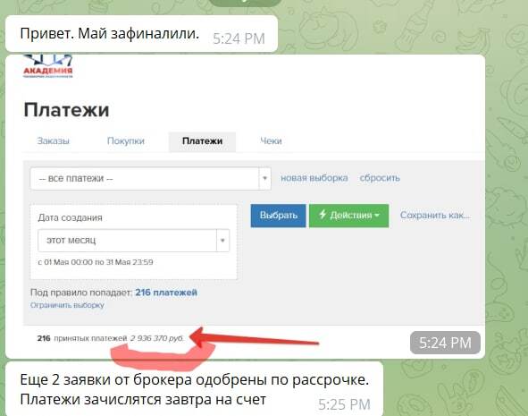This screenshot has height=416, width=528.
Task: Expand the «все платежи» dropdown arrow
Action: pos(264,178)
